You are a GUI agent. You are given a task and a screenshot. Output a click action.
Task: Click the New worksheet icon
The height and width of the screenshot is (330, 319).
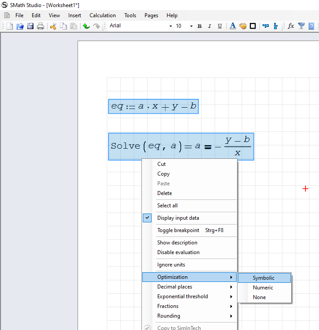pos(10,26)
